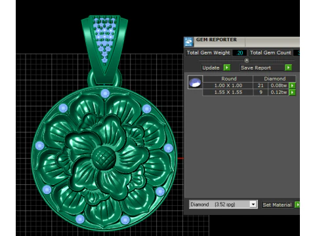Select the top gem on the pendant rim
Image resolution: width=315 pixels, height=236 pixels.
(105, 94)
